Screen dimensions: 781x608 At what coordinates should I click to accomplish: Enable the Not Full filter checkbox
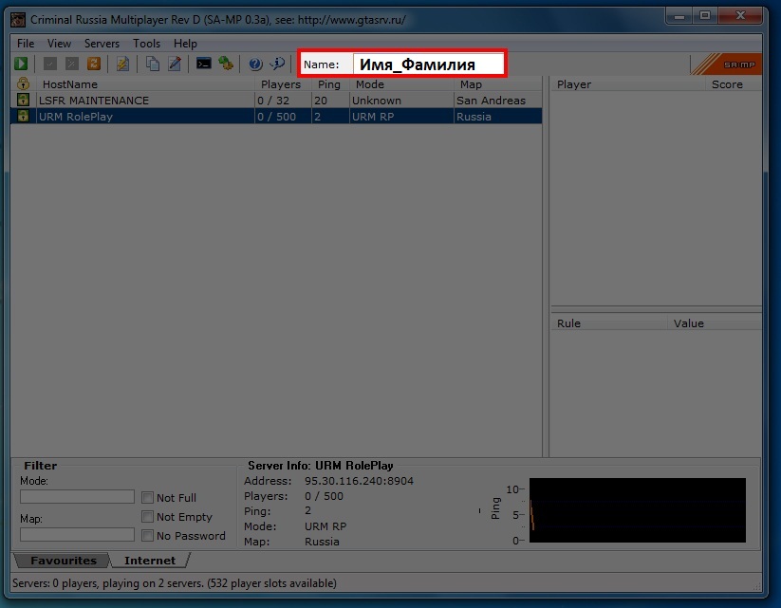pos(147,497)
